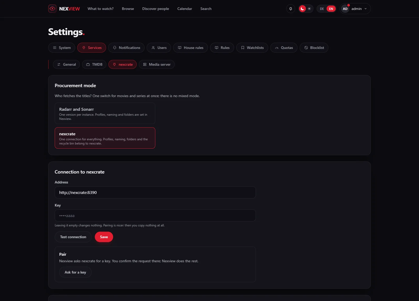Viewport: 419px width, 301px height.
Task: Click Connection to nexcrate heading
Action: click(x=80, y=172)
